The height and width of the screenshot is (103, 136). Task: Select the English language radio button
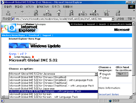click(101, 74)
